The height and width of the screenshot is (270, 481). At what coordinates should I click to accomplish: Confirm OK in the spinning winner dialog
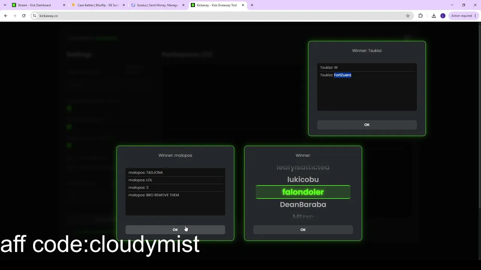(x=303, y=230)
